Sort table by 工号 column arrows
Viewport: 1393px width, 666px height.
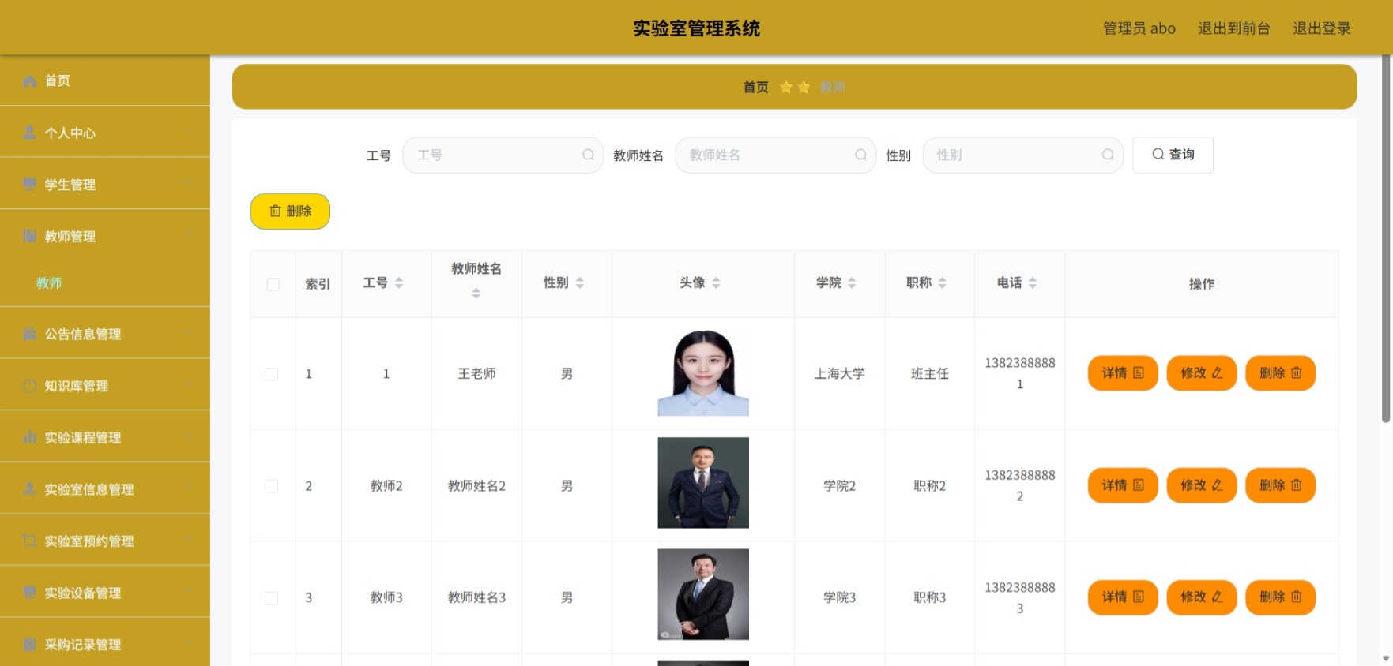pos(399,282)
